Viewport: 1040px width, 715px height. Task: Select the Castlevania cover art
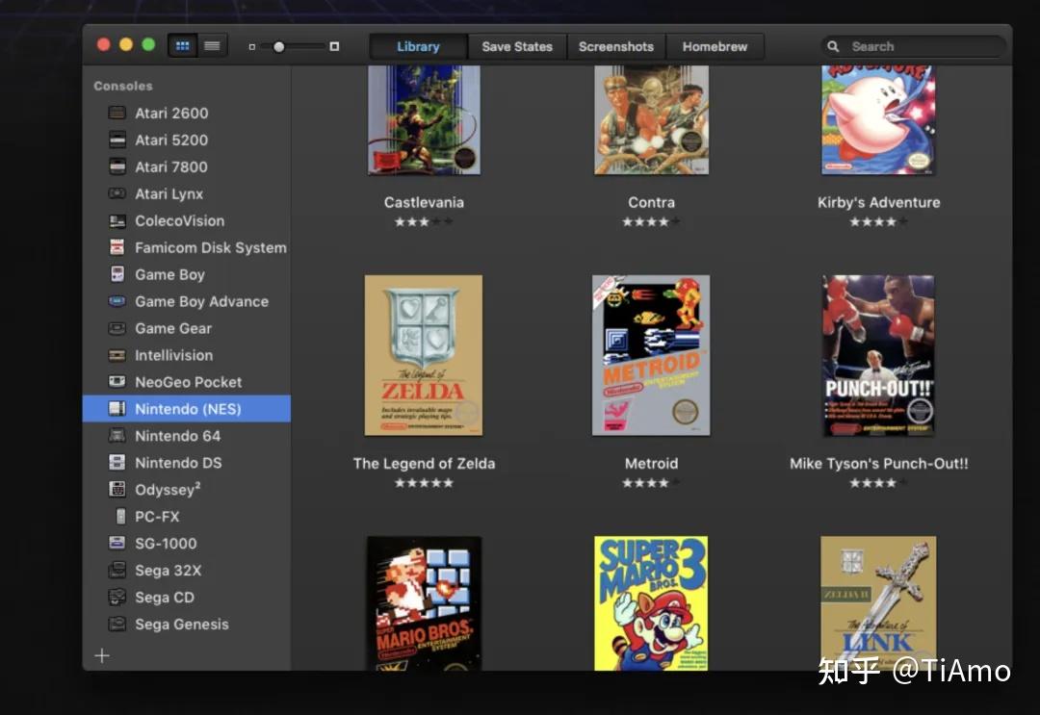point(424,120)
